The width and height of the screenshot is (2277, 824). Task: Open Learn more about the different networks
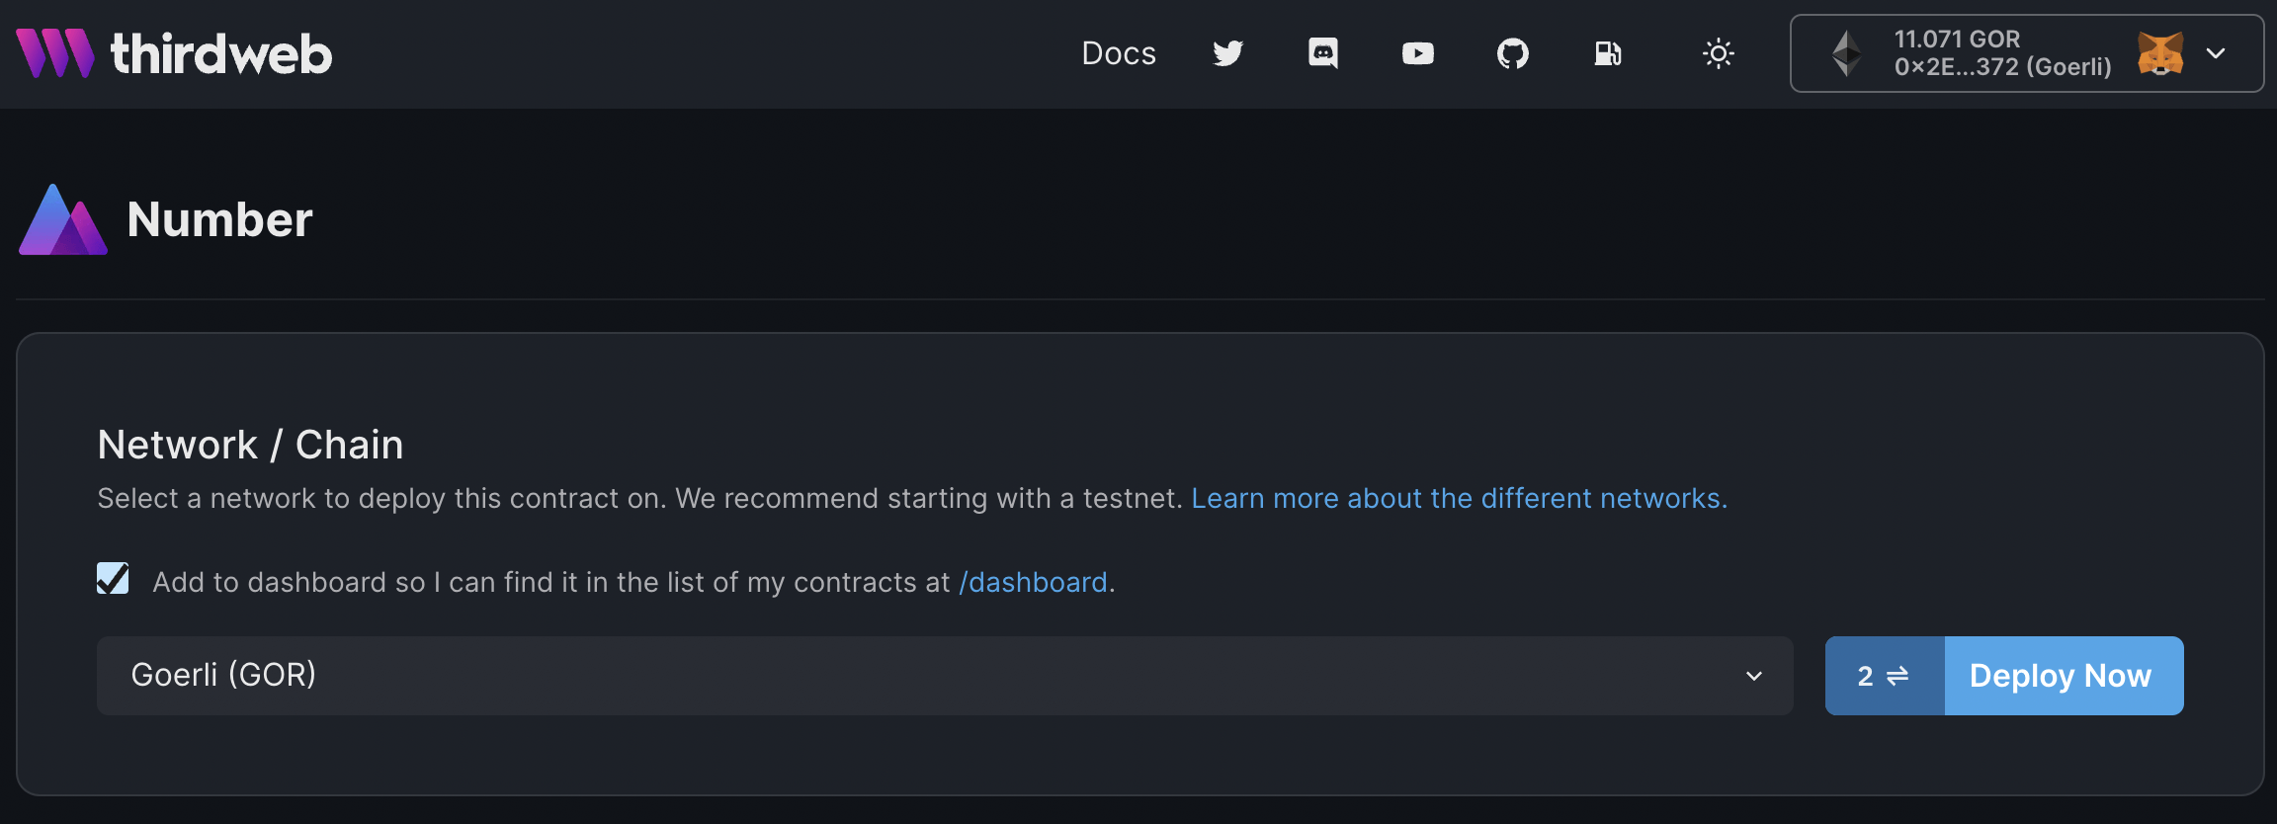(x=1459, y=498)
